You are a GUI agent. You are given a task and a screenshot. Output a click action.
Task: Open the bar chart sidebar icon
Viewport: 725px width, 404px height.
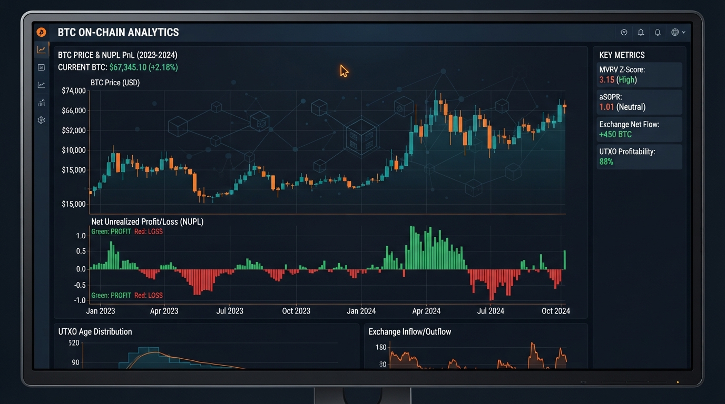coord(41,103)
